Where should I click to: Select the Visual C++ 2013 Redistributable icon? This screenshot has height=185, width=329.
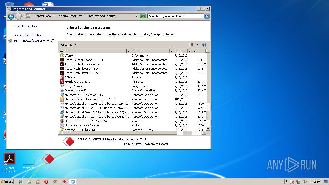click(62, 112)
